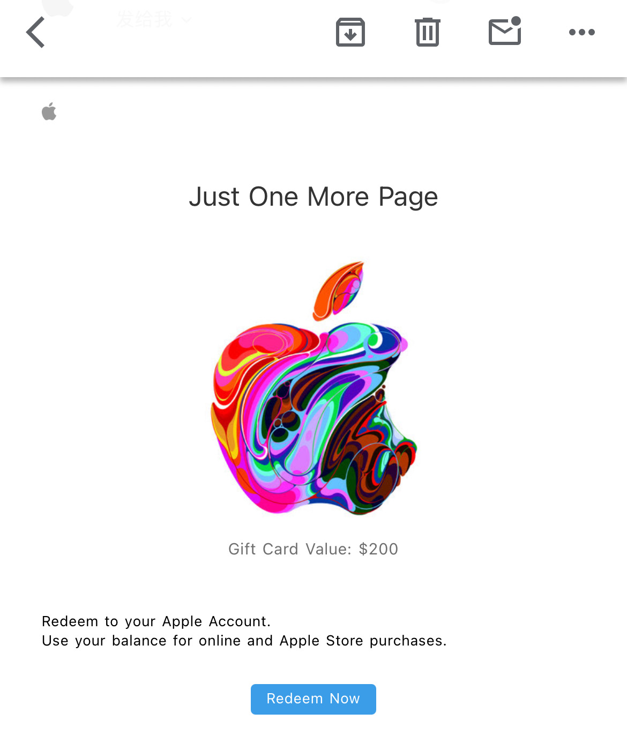Expand the faded 发给我 recipient details
The height and width of the screenshot is (743, 627).
pos(145,20)
